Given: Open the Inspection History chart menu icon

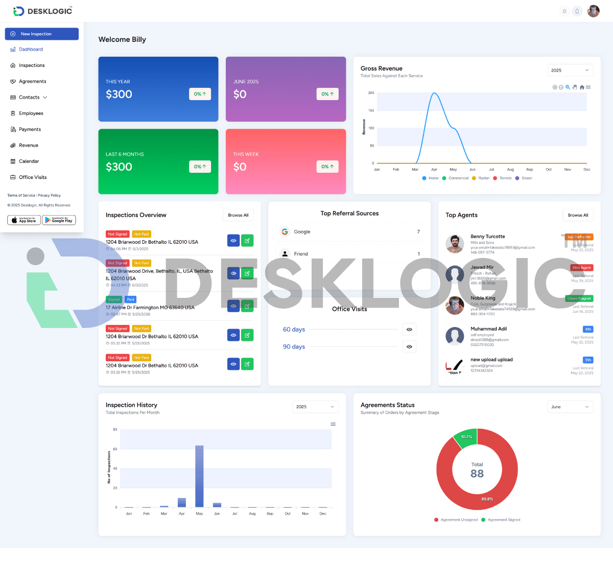Looking at the screenshot, I should tap(333, 424).
